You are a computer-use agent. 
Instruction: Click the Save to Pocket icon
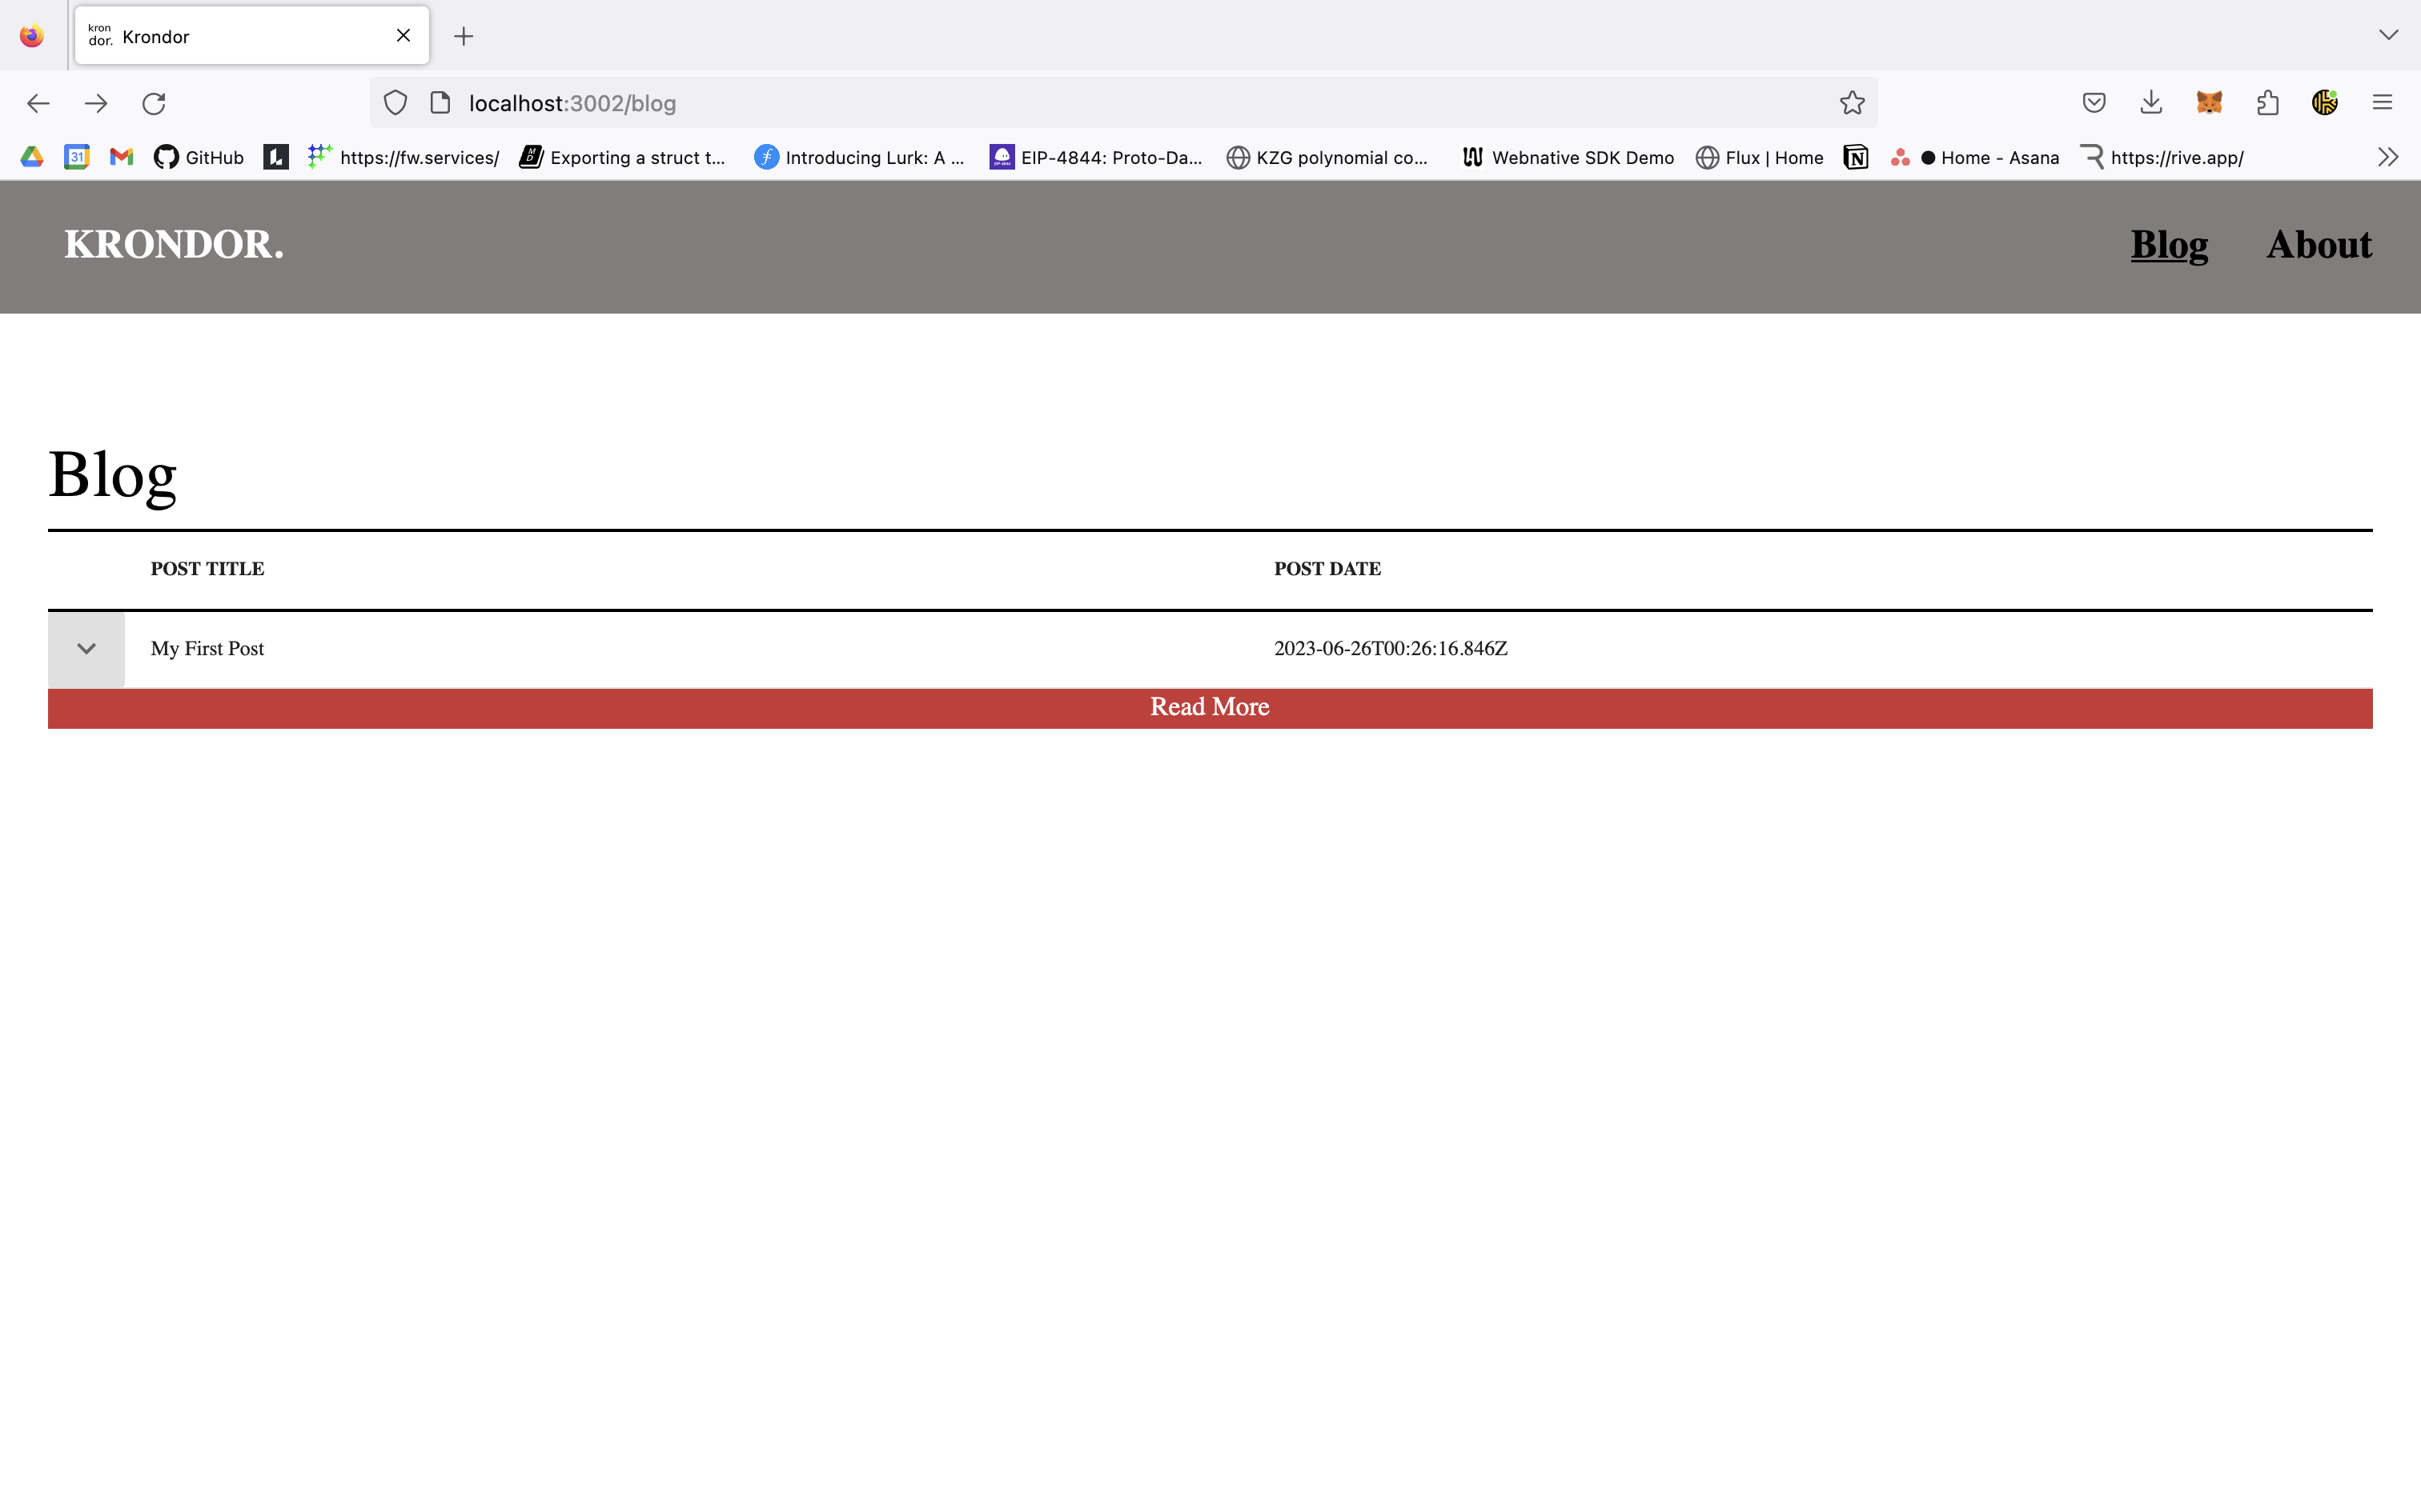coord(2094,103)
